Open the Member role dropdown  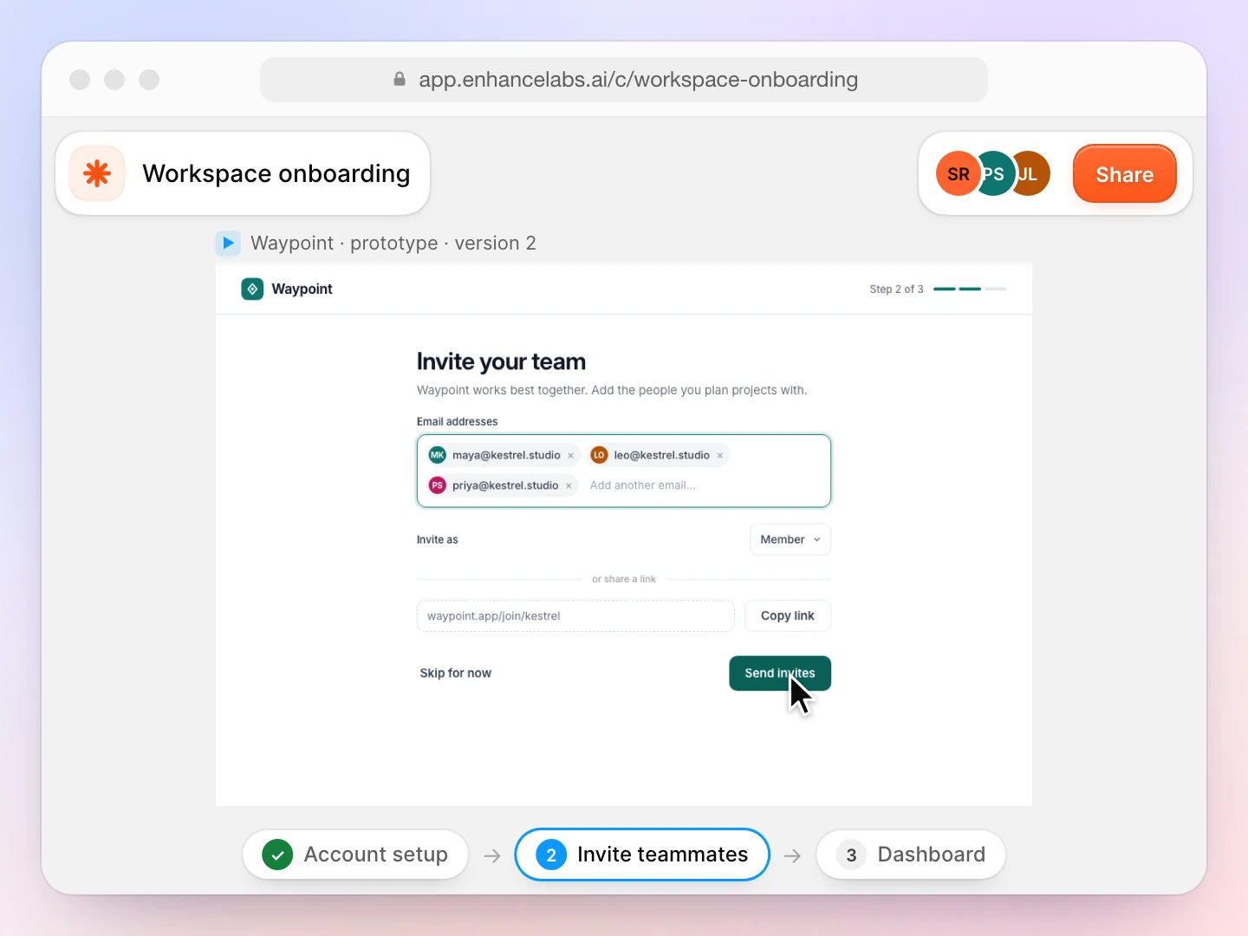pyautogui.click(x=790, y=539)
